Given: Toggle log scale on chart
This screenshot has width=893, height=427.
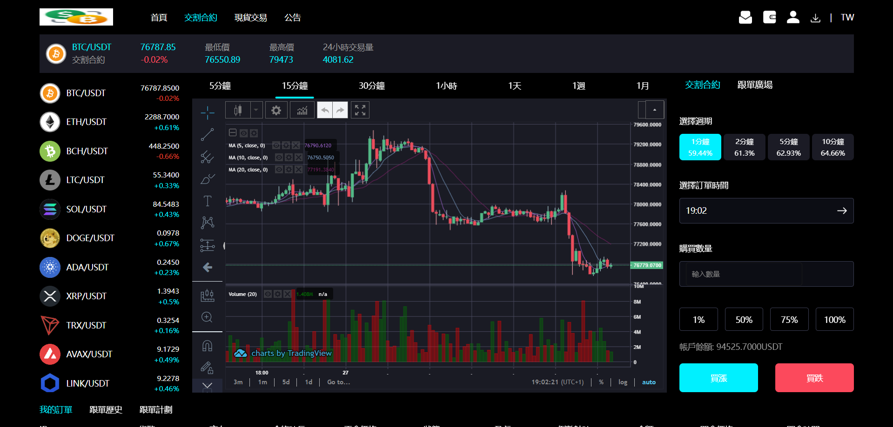Looking at the screenshot, I should point(623,382).
